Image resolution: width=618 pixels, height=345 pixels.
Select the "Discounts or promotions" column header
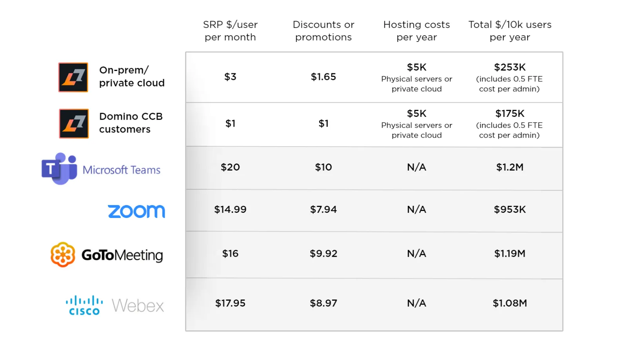click(x=324, y=31)
